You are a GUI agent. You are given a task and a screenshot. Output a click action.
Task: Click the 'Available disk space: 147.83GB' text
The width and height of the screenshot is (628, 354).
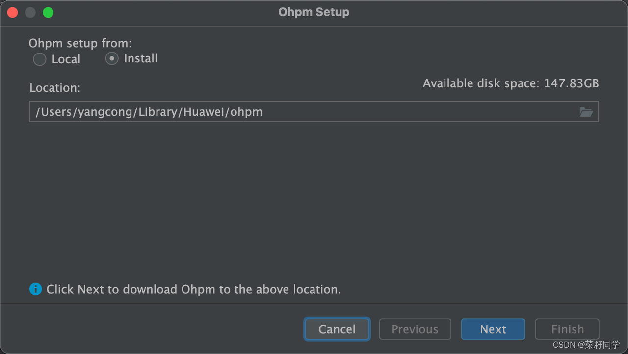tap(511, 83)
